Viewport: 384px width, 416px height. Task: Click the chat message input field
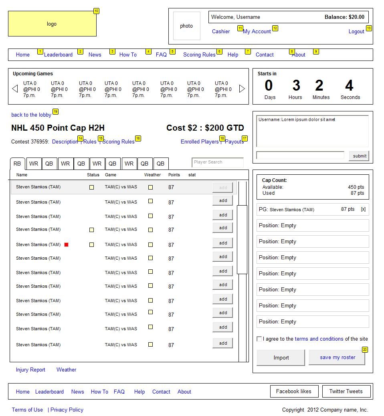pyautogui.click(x=300, y=155)
